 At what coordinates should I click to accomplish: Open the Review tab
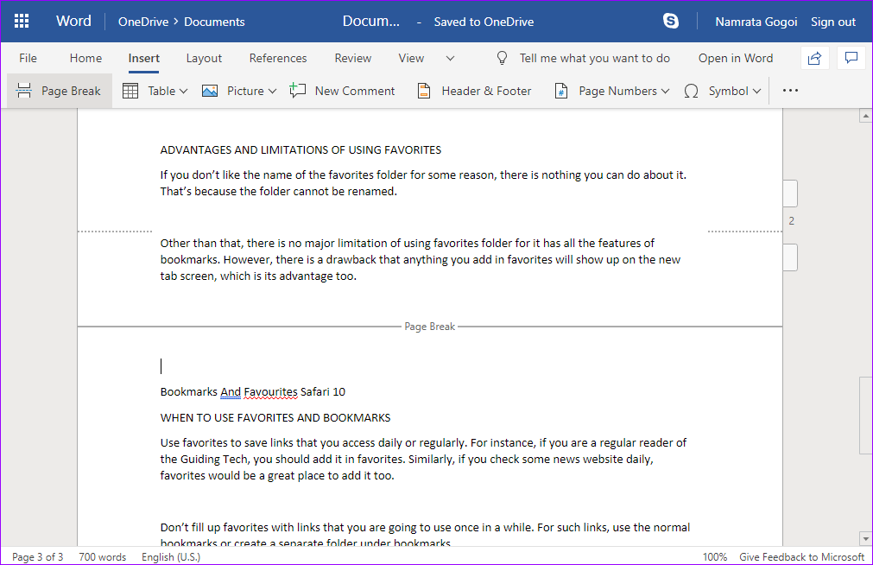coord(353,58)
